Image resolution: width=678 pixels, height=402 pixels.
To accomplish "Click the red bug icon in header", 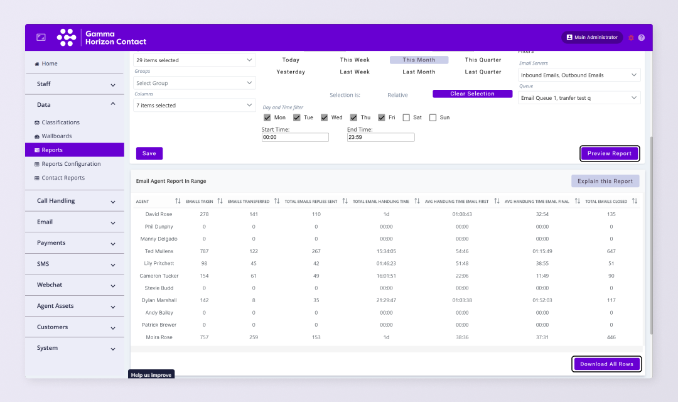I will [x=631, y=38].
